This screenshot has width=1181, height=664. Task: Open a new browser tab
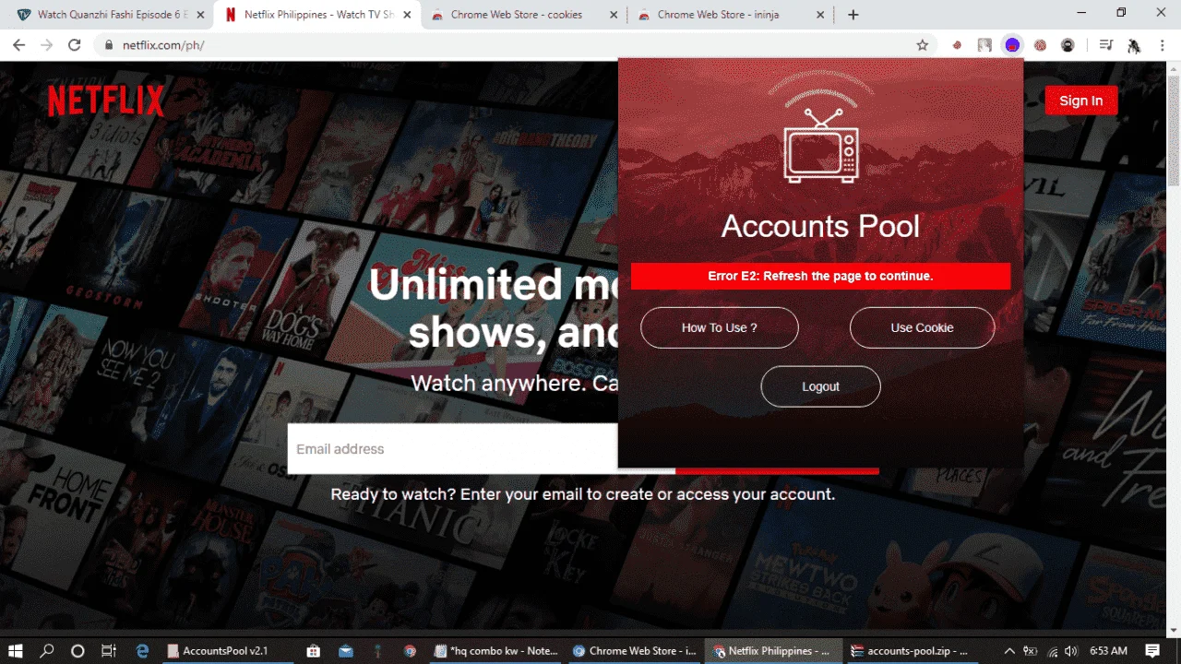tap(853, 15)
